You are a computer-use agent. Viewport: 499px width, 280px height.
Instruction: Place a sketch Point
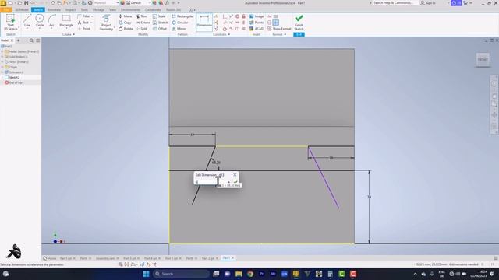pyautogui.click(x=85, y=29)
